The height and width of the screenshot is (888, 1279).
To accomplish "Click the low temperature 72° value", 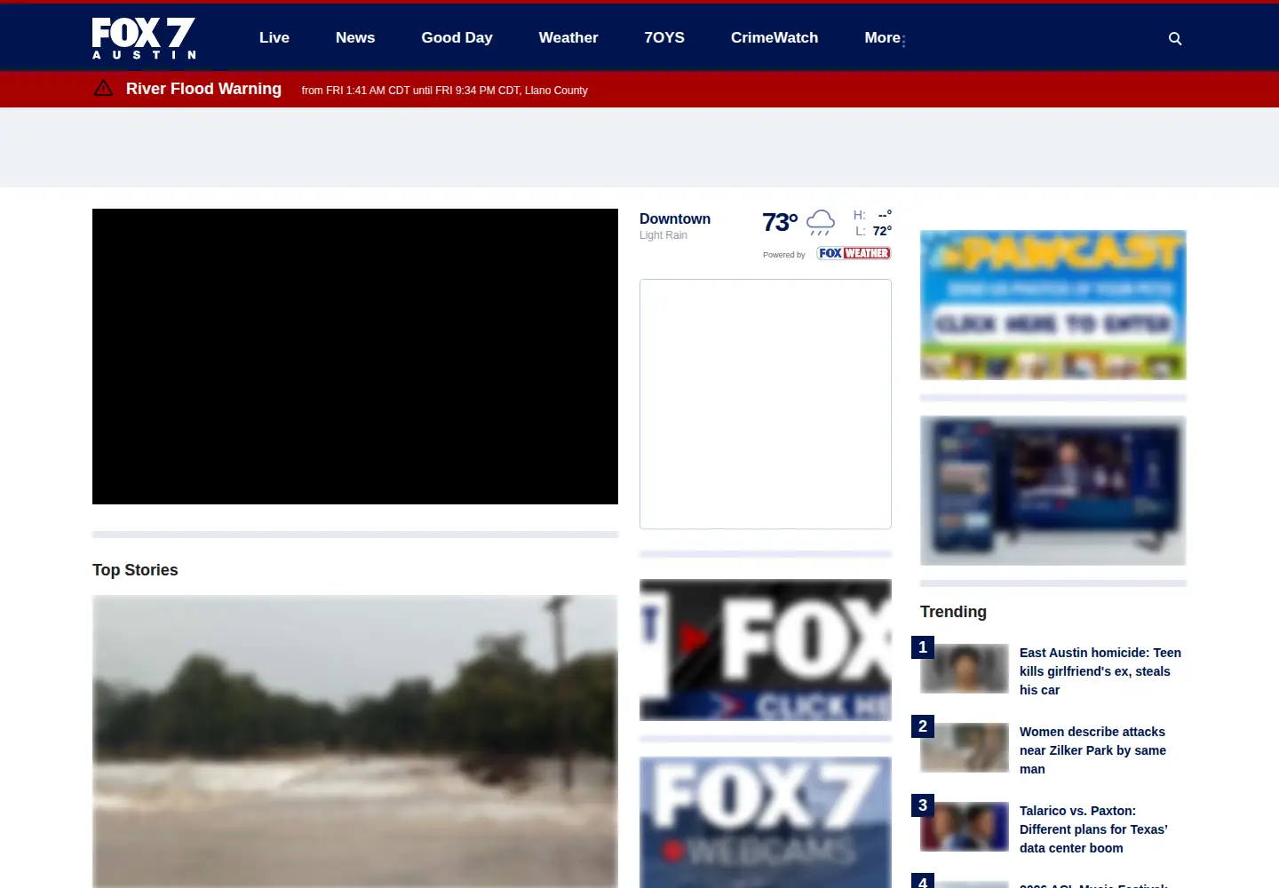I will click(x=882, y=231).
